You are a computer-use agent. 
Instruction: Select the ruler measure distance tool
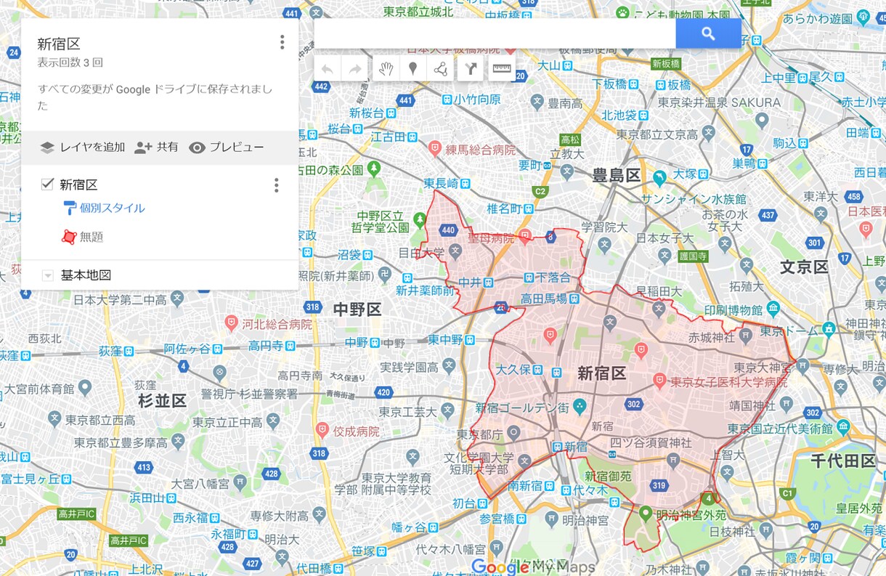502,69
